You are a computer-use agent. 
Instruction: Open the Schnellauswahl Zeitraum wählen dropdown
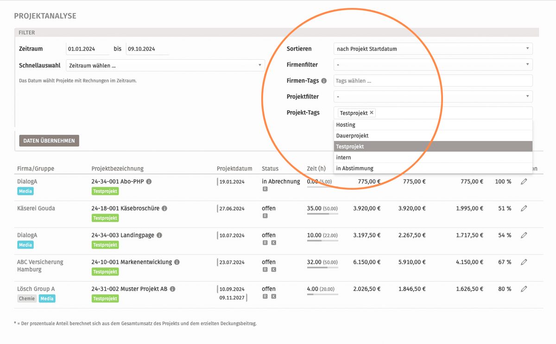pyautogui.click(x=165, y=65)
